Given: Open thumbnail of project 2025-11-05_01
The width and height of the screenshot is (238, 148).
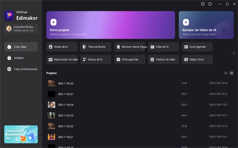Looking at the screenshot, I should (x=51, y=94).
